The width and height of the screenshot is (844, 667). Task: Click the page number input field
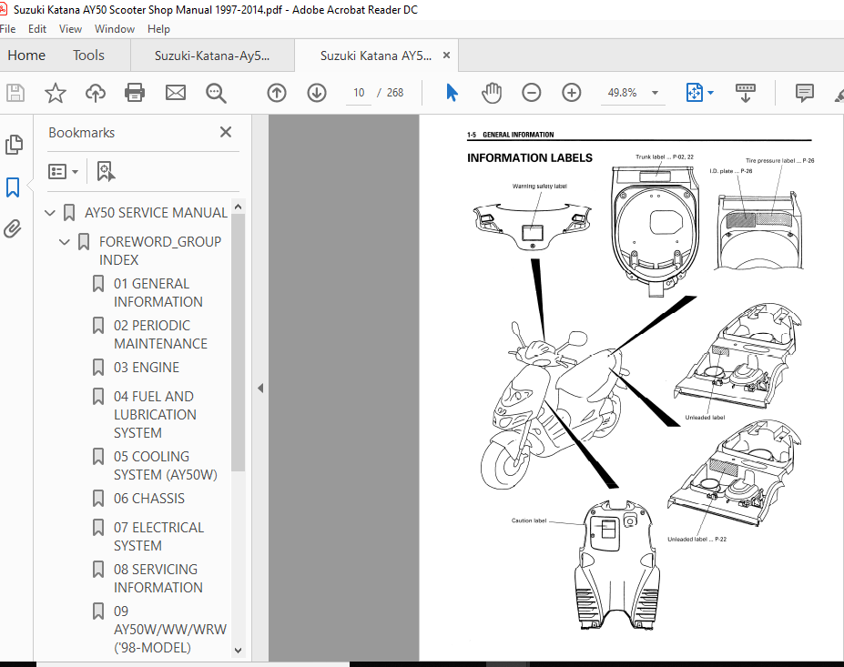click(359, 93)
